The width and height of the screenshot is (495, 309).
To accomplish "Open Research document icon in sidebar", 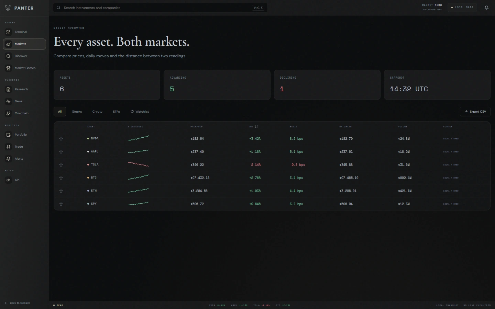I will [x=9, y=89].
